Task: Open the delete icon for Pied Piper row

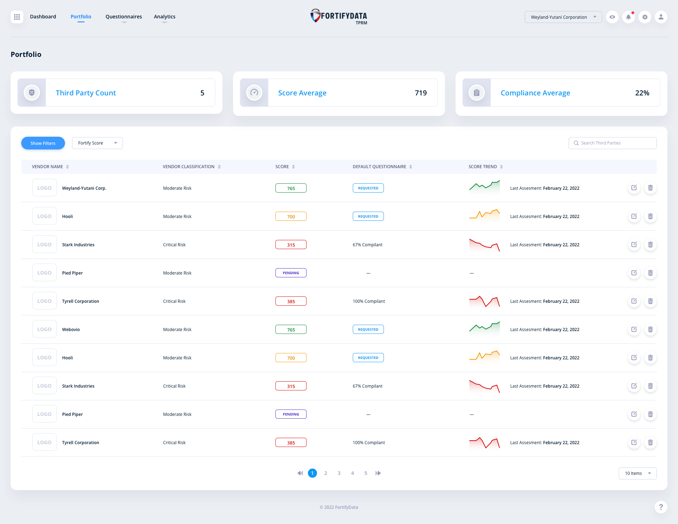Action: 650,272
